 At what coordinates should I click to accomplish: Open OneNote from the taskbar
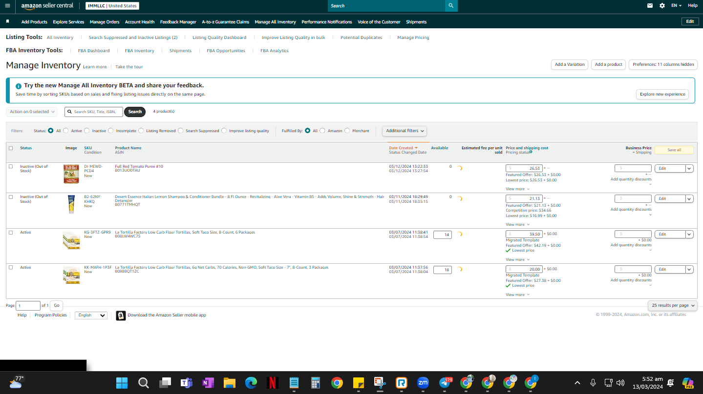point(208,383)
